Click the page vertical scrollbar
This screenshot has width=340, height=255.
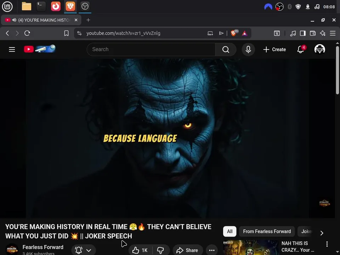click(338, 70)
